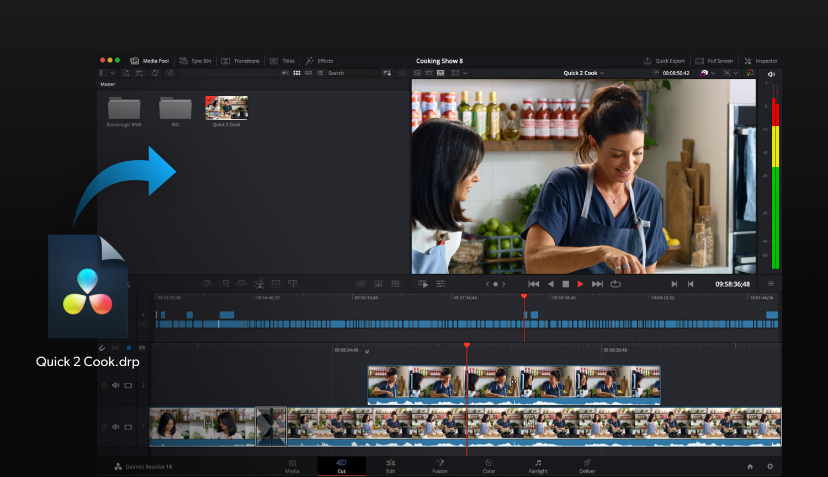Hide video output of track 2
The height and width of the screenshot is (477, 828).
(128, 385)
